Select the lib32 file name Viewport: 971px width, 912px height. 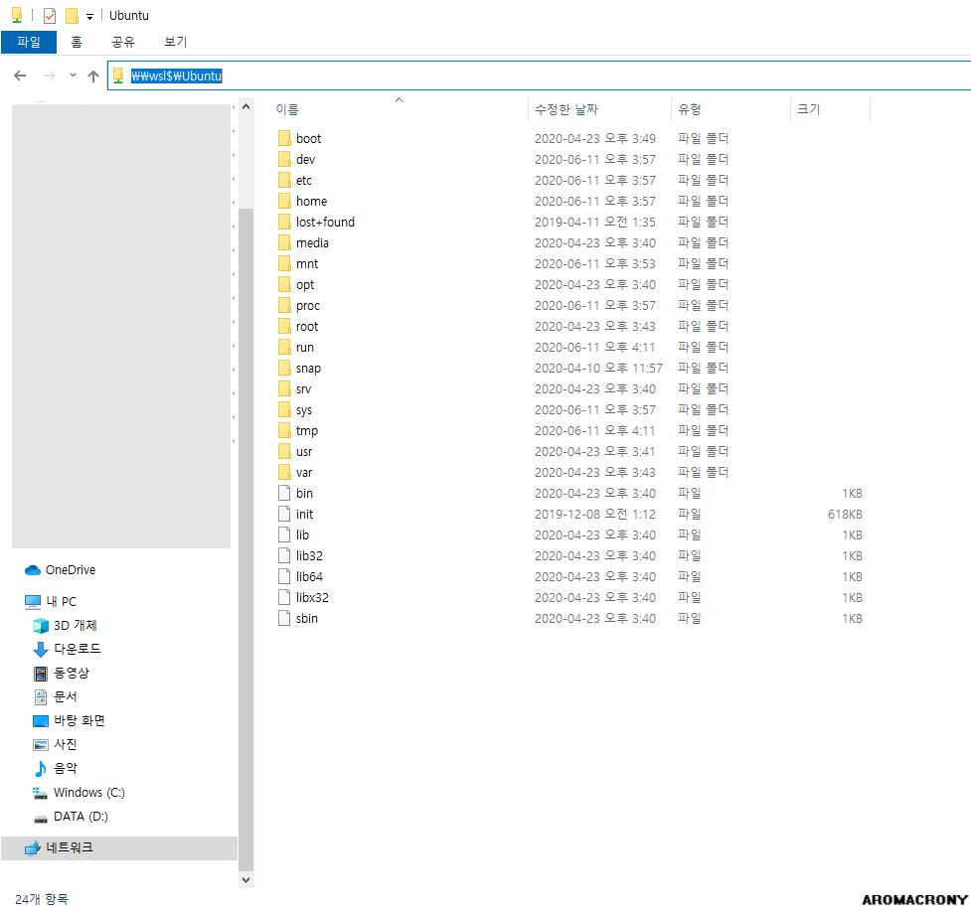click(x=309, y=556)
